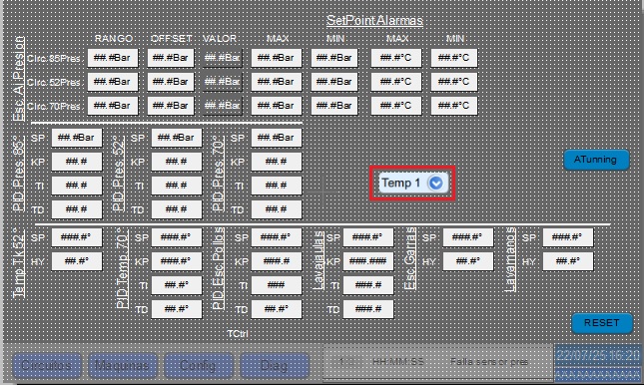Screen dimensions: 644x385
Task: Click the date and time display
Action: pos(598,355)
